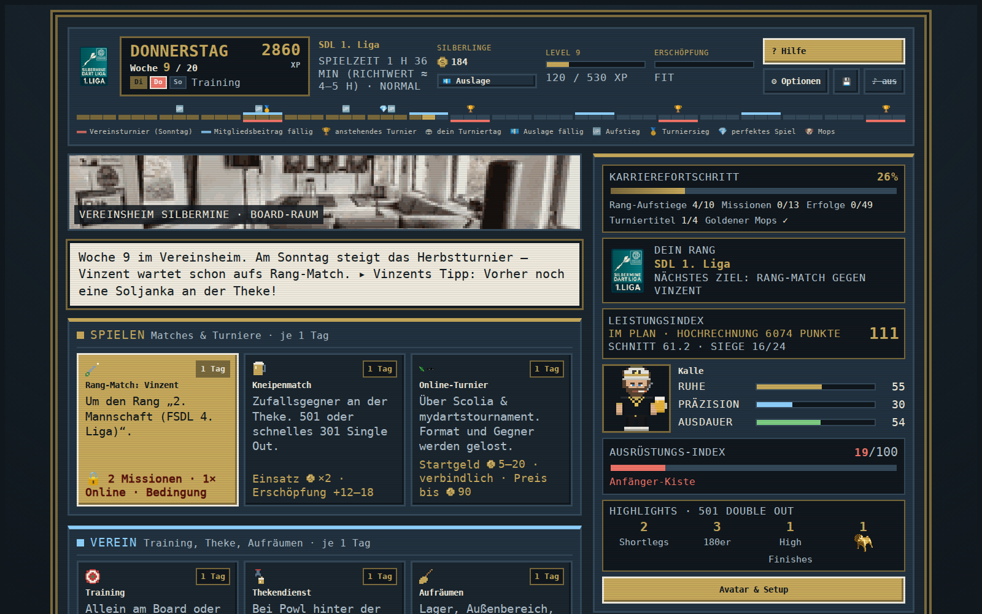Image resolution: width=982 pixels, height=614 pixels.
Task: Open the Hilfe button
Action: tap(833, 51)
